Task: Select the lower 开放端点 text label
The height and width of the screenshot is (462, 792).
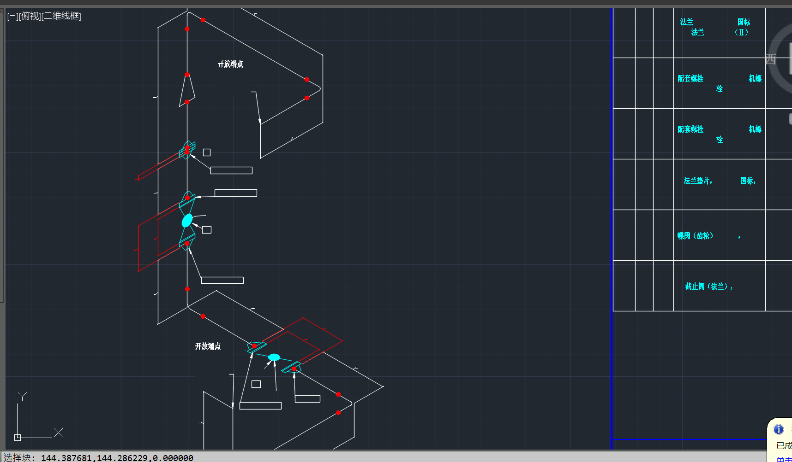Action: [x=208, y=346]
